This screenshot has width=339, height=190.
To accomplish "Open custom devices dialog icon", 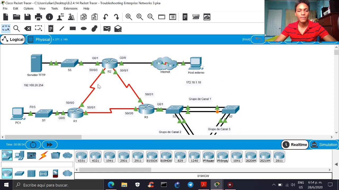I will [172, 17].
